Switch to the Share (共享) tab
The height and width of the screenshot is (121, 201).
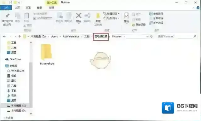point(28,8)
